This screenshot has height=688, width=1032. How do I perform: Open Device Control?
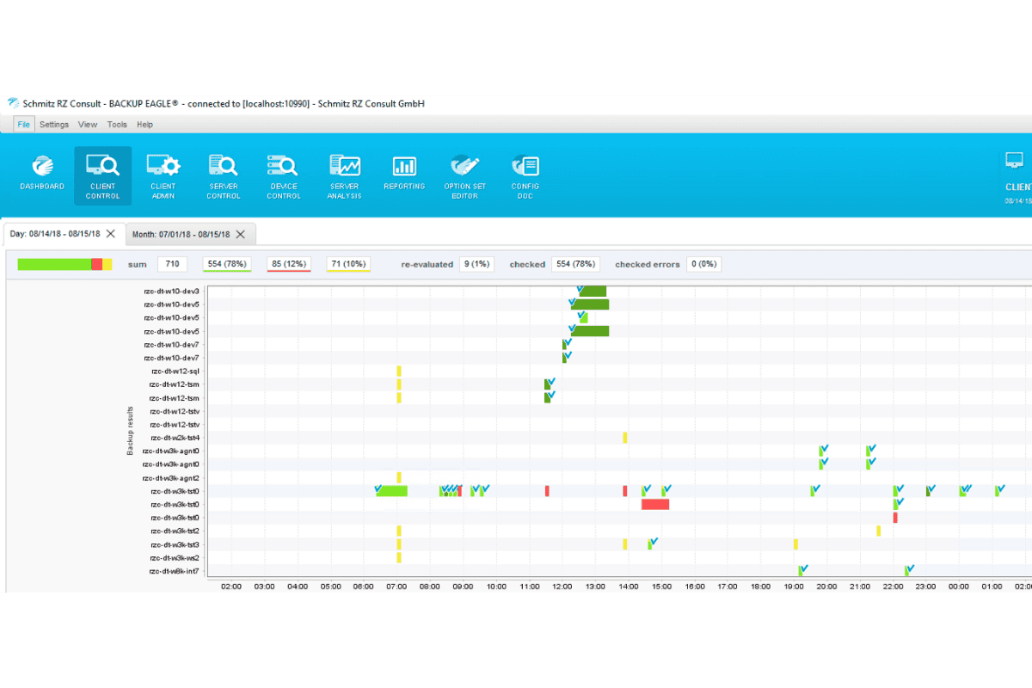pos(284,175)
